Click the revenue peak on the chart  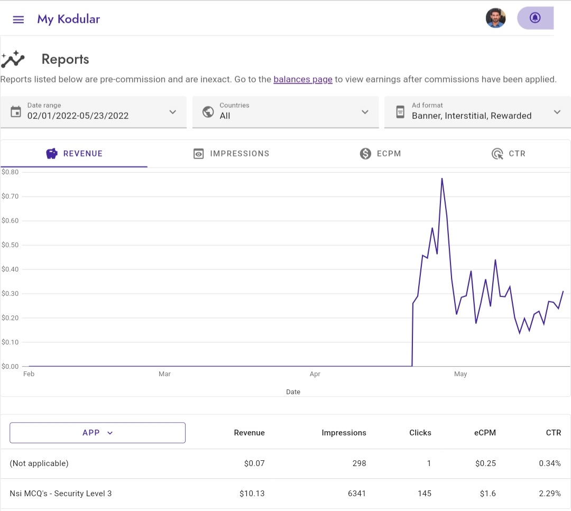click(441, 179)
